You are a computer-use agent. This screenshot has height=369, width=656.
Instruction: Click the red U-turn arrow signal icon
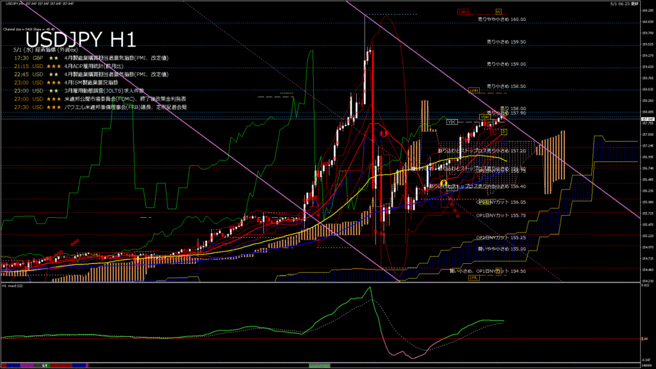click(x=384, y=133)
